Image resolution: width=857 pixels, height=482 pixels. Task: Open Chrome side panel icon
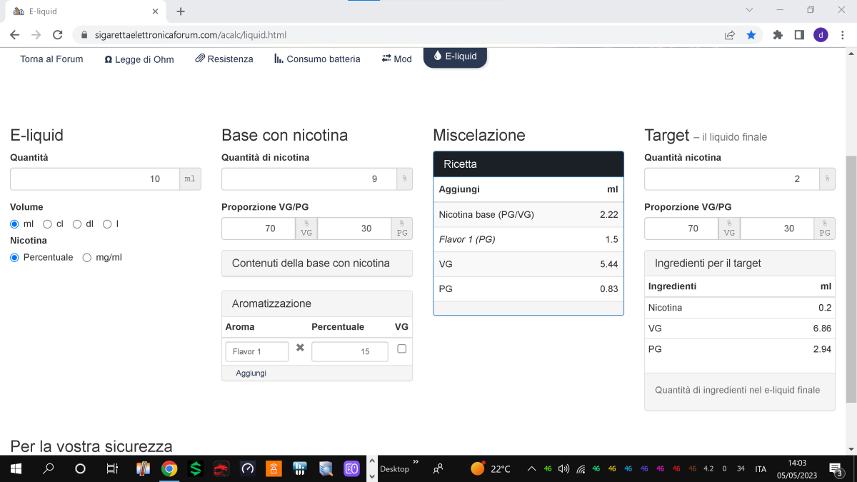[799, 34]
